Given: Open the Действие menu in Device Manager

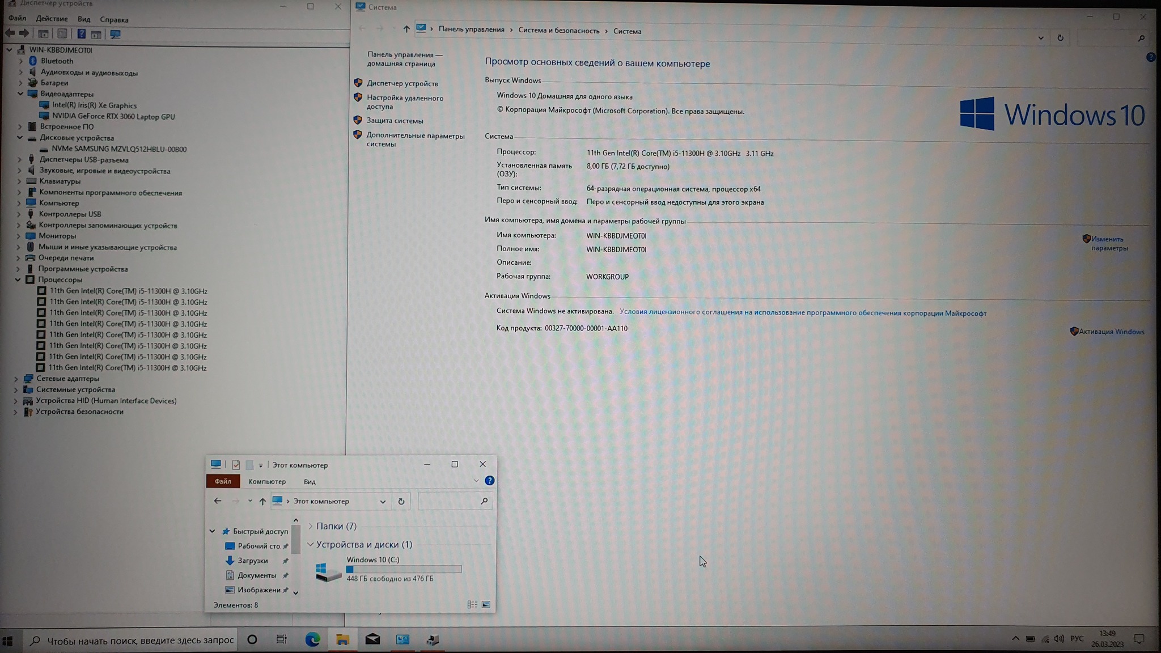Looking at the screenshot, I should [x=52, y=19].
